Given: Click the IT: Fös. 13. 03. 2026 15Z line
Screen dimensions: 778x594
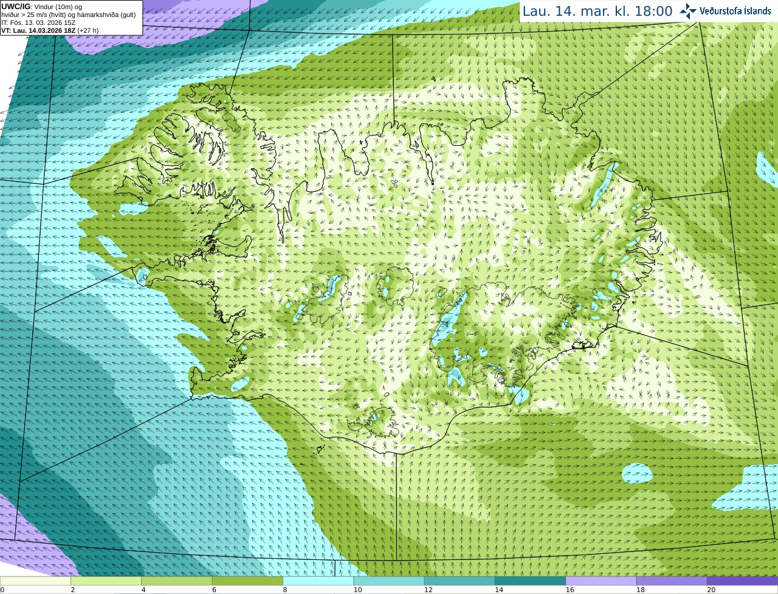Looking at the screenshot, I should 38,22.
